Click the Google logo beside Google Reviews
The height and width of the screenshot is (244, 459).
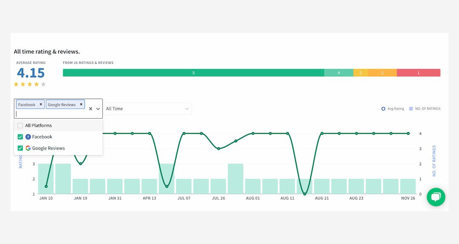(x=28, y=148)
